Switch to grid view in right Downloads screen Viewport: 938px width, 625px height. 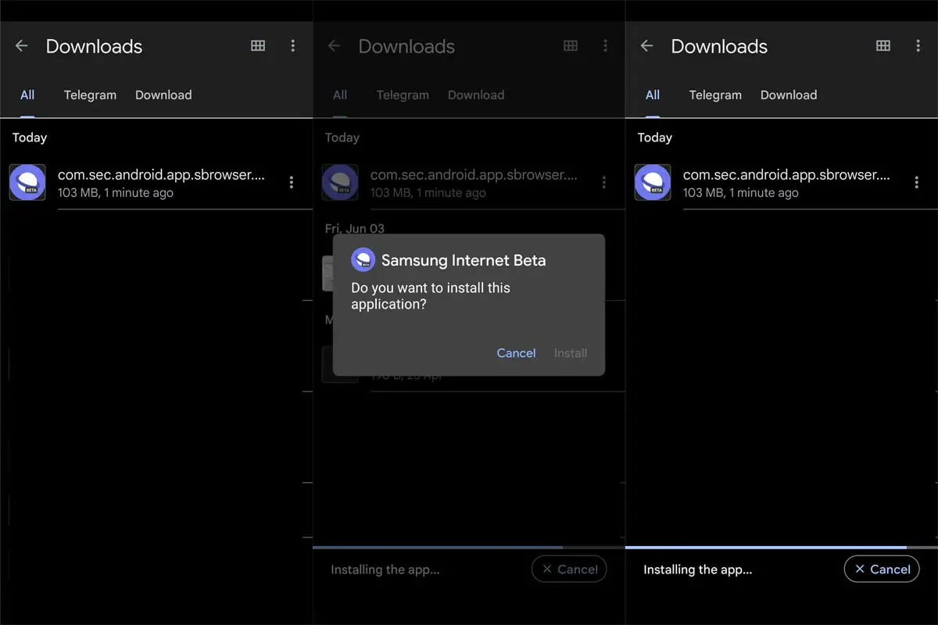(x=883, y=46)
